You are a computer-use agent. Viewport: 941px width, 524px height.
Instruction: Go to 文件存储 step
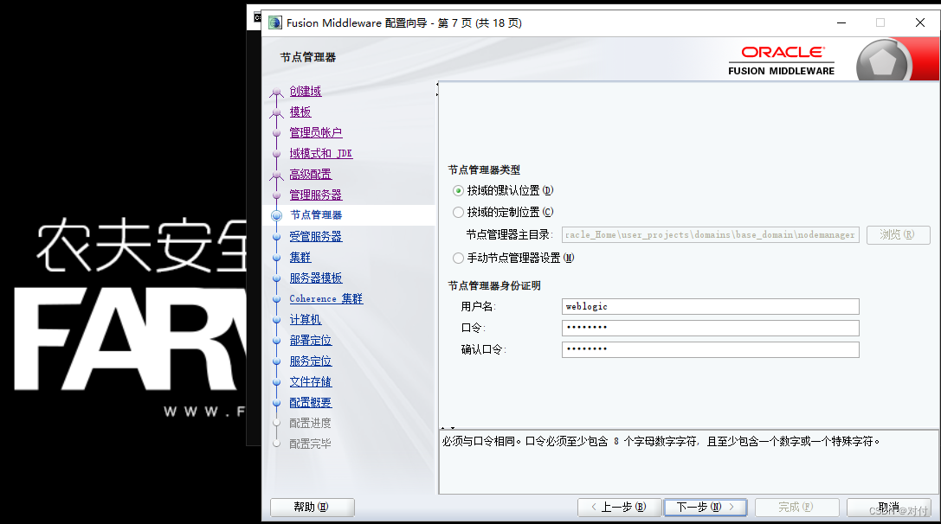click(310, 382)
